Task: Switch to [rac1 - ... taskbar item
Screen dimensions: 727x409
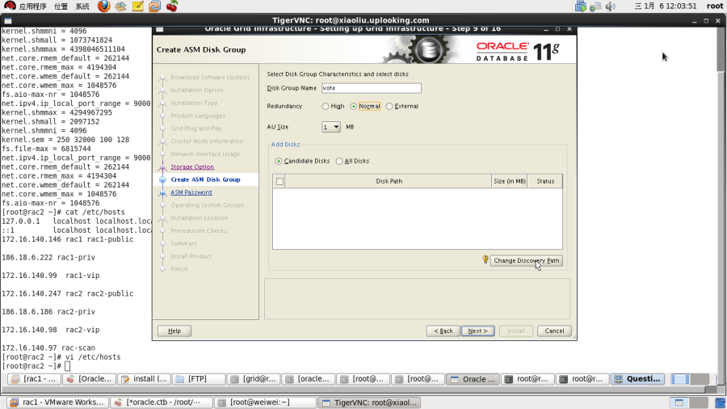Action: (35, 379)
